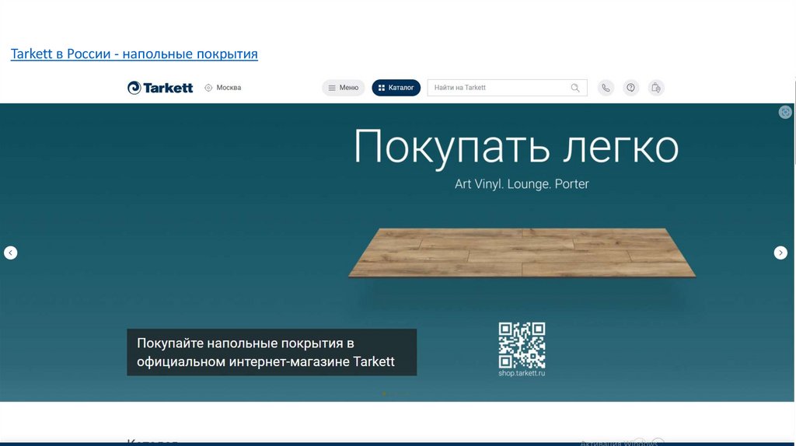Click the image search icon on banner corner
The image size is (796, 446).
pos(785,112)
